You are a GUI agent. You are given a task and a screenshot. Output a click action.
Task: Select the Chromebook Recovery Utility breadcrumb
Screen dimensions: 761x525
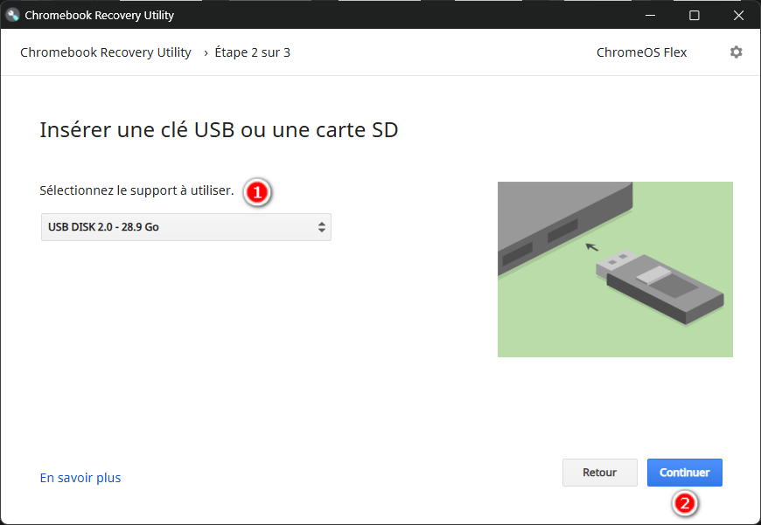(x=106, y=52)
